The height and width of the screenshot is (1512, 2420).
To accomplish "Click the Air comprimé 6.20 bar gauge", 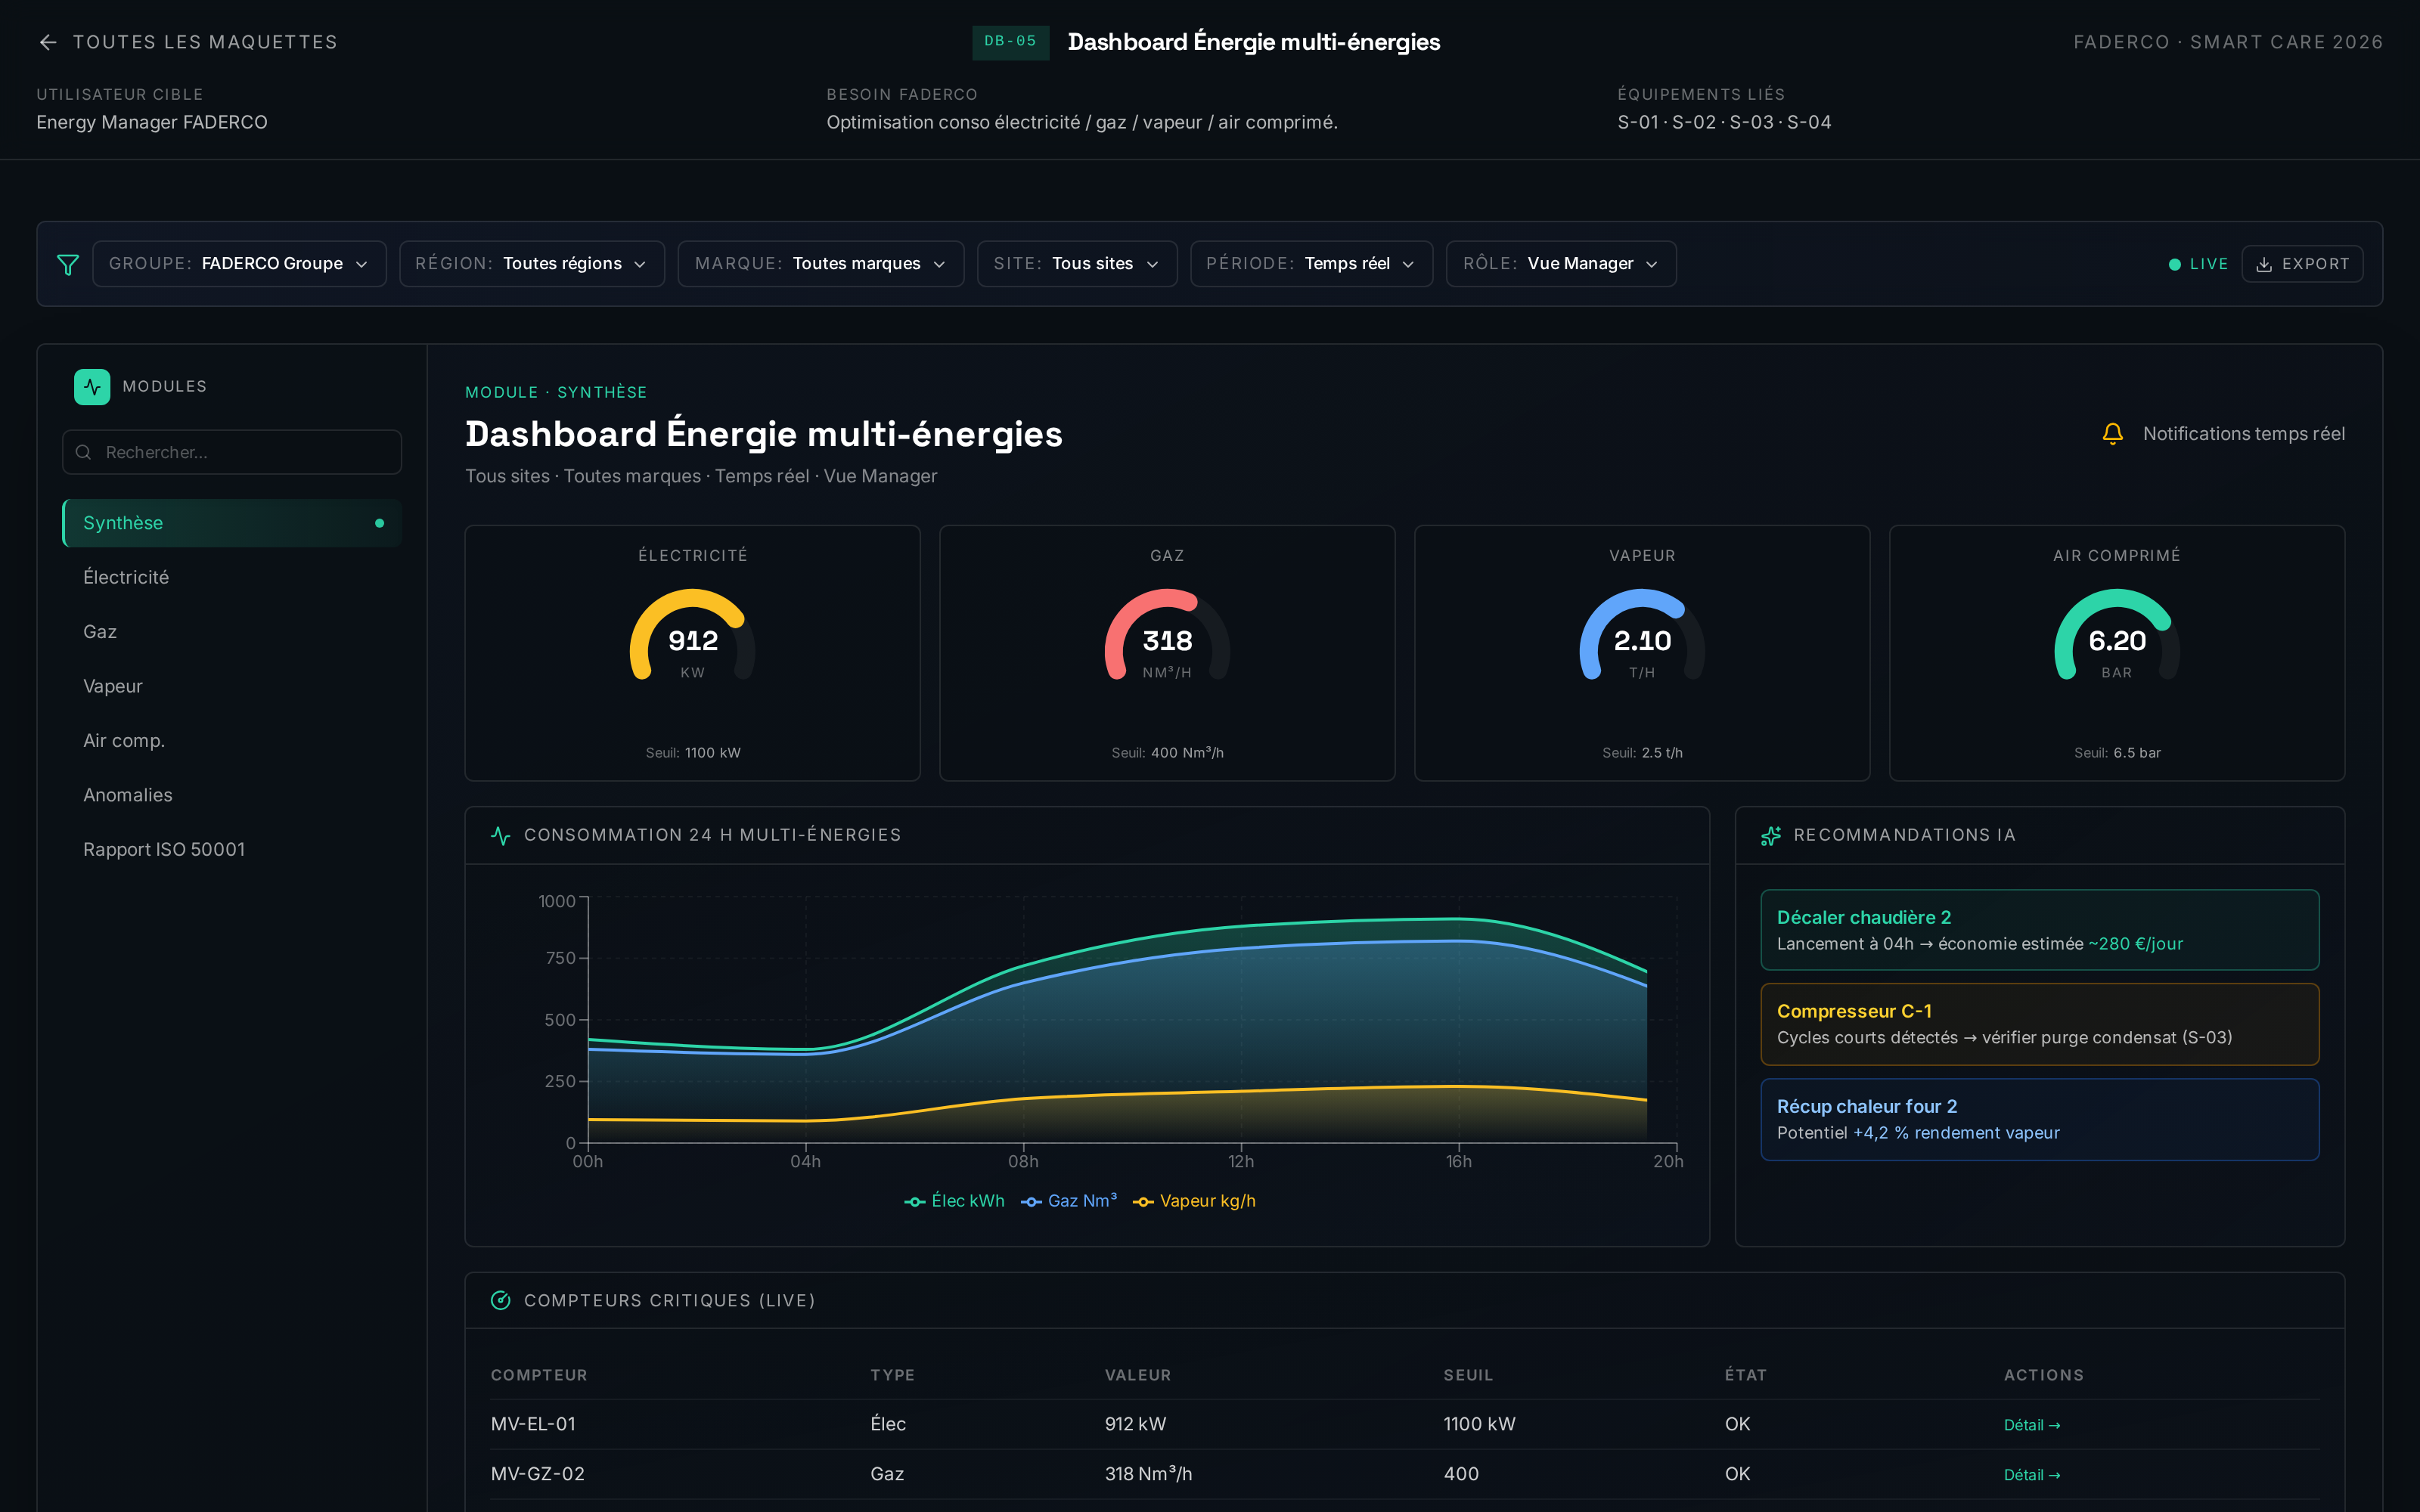I will click(2117, 636).
